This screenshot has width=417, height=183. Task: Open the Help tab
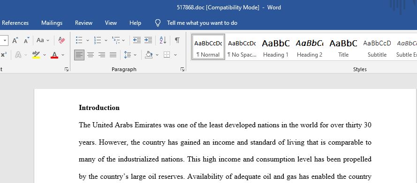point(135,23)
